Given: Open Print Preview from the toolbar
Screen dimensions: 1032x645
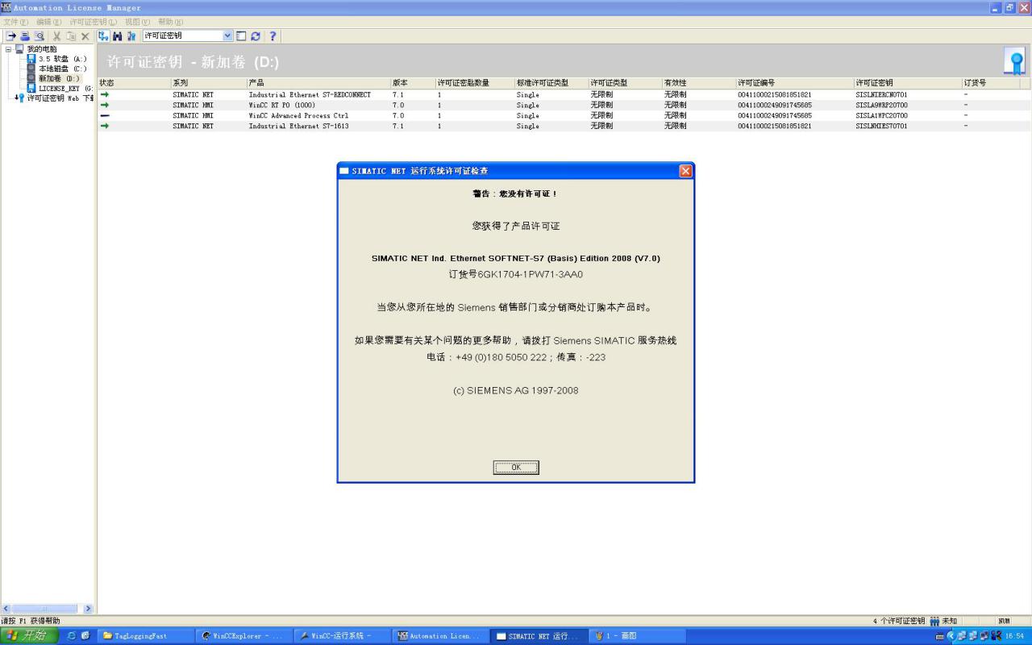Looking at the screenshot, I should pos(39,36).
